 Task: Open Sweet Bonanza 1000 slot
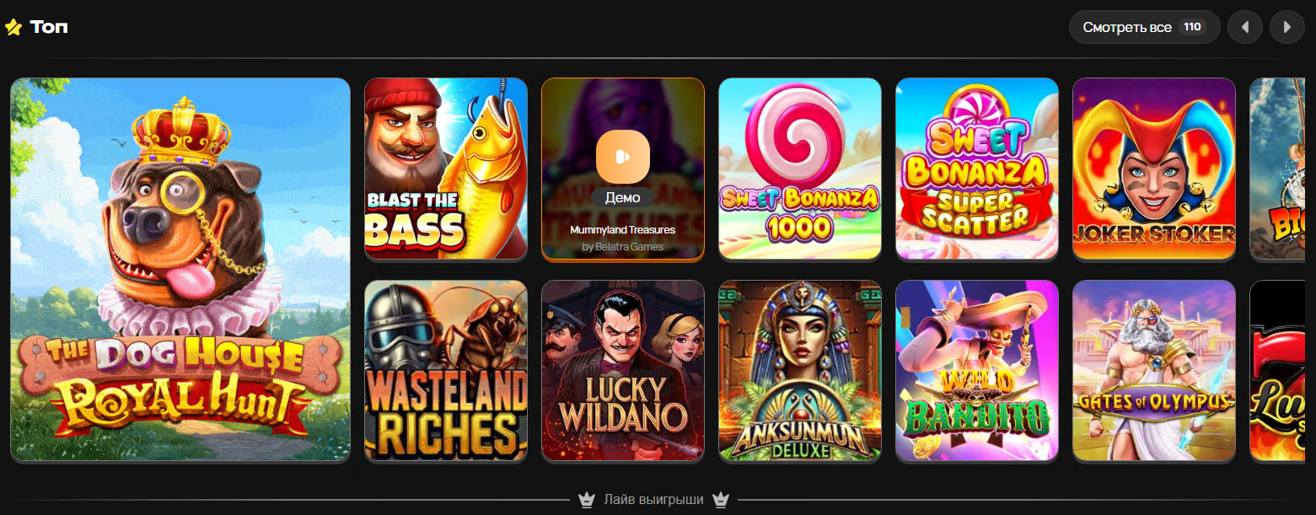pos(800,169)
